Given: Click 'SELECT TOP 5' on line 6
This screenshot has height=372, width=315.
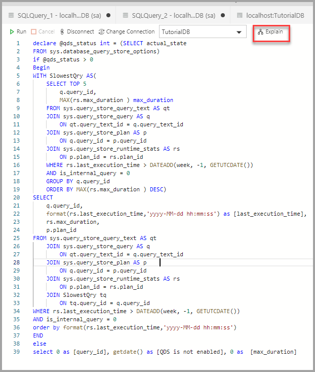Looking at the screenshot, I should [x=66, y=84].
